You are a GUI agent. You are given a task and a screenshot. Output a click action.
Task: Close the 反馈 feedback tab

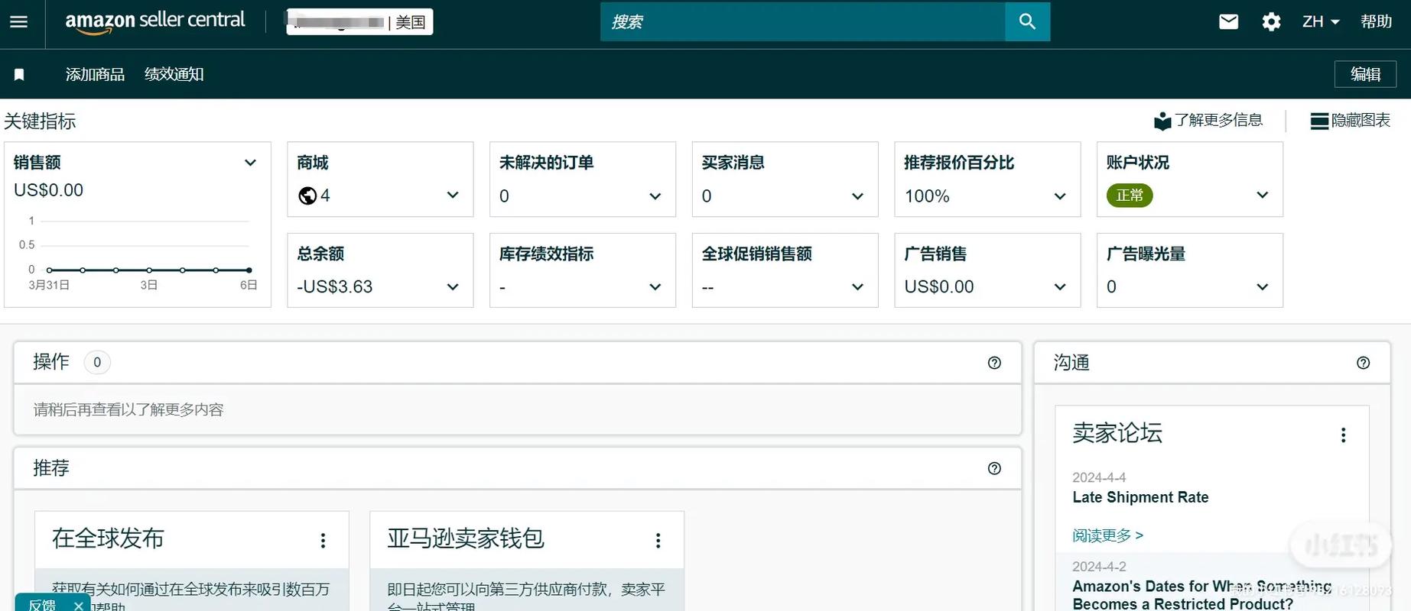coord(78,605)
